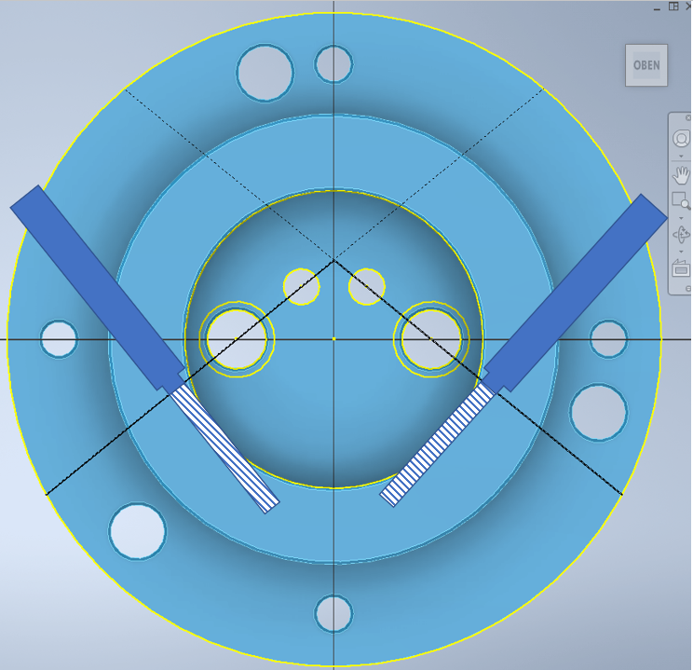Select the Look At face tool

tap(681, 268)
